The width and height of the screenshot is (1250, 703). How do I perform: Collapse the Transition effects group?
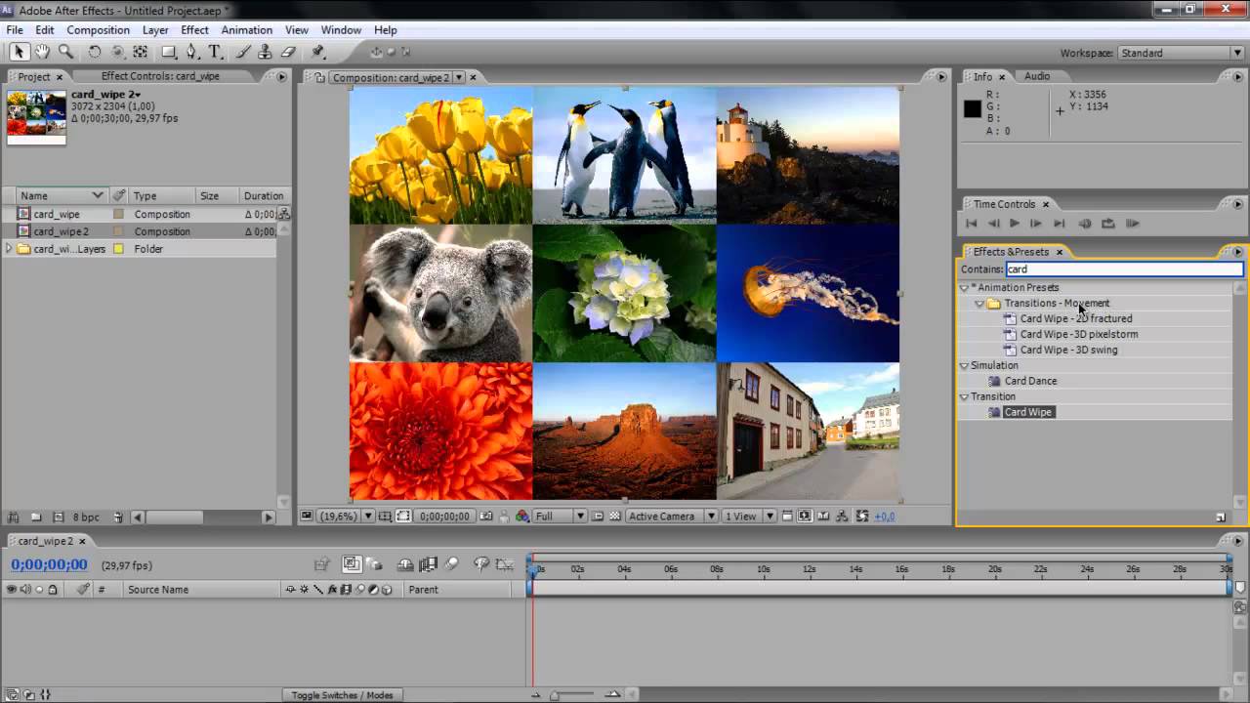coord(964,397)
